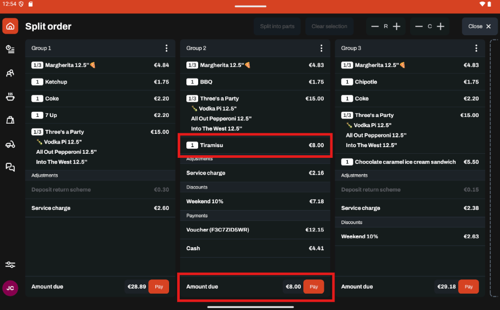Select the Tiramisu item in Group 2
500x310 pixels.
point(255,146)
